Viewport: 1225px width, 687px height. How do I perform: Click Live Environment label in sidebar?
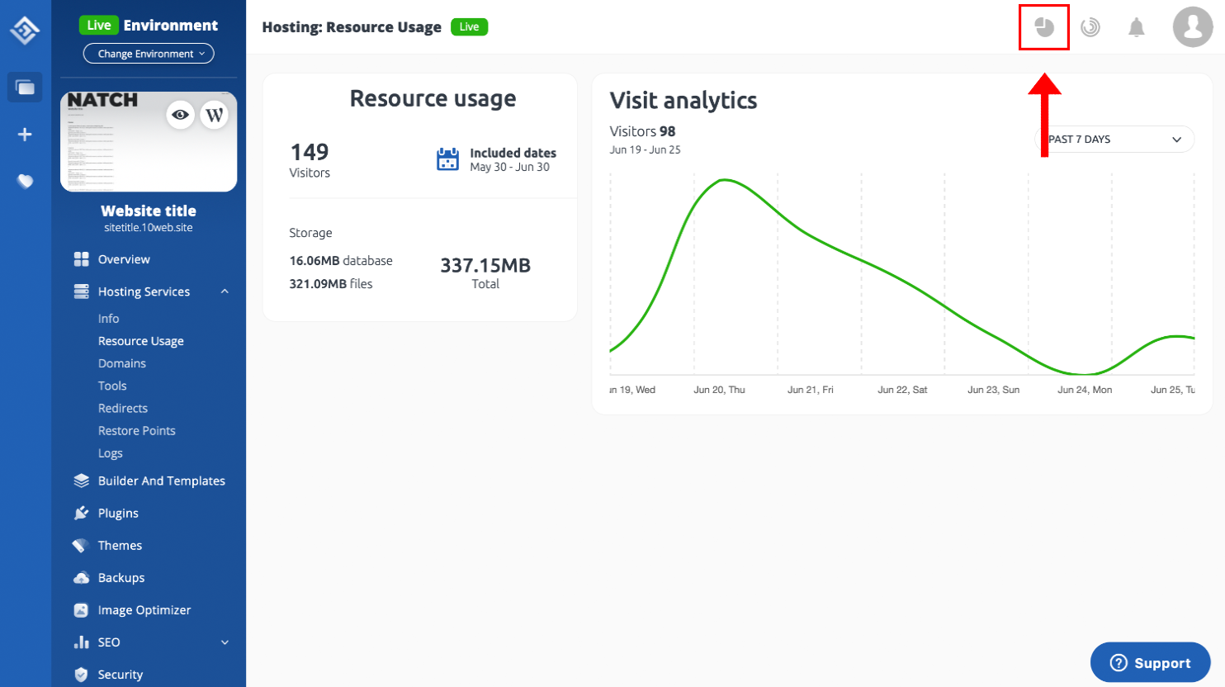pyautogui.click(x=149, y=25)
